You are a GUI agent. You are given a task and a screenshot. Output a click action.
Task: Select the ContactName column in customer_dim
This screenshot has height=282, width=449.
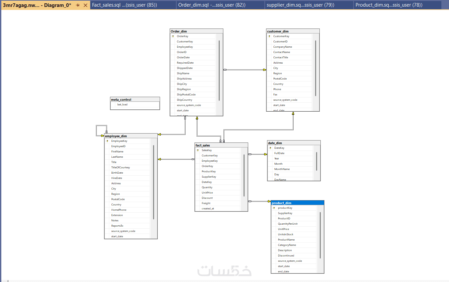289,52
